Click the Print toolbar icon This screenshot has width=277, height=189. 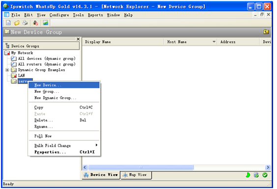coord(25,23)
